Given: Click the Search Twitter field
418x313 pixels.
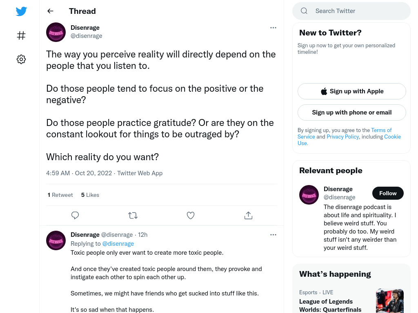Looking at the screenshot, I should [x=351, y=11].
